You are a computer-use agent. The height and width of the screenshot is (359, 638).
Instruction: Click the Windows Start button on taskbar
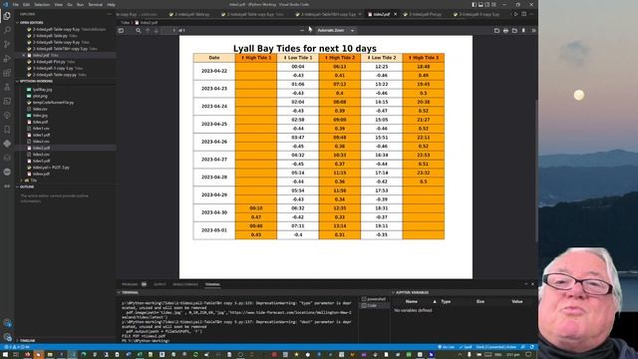pos(5,355)
